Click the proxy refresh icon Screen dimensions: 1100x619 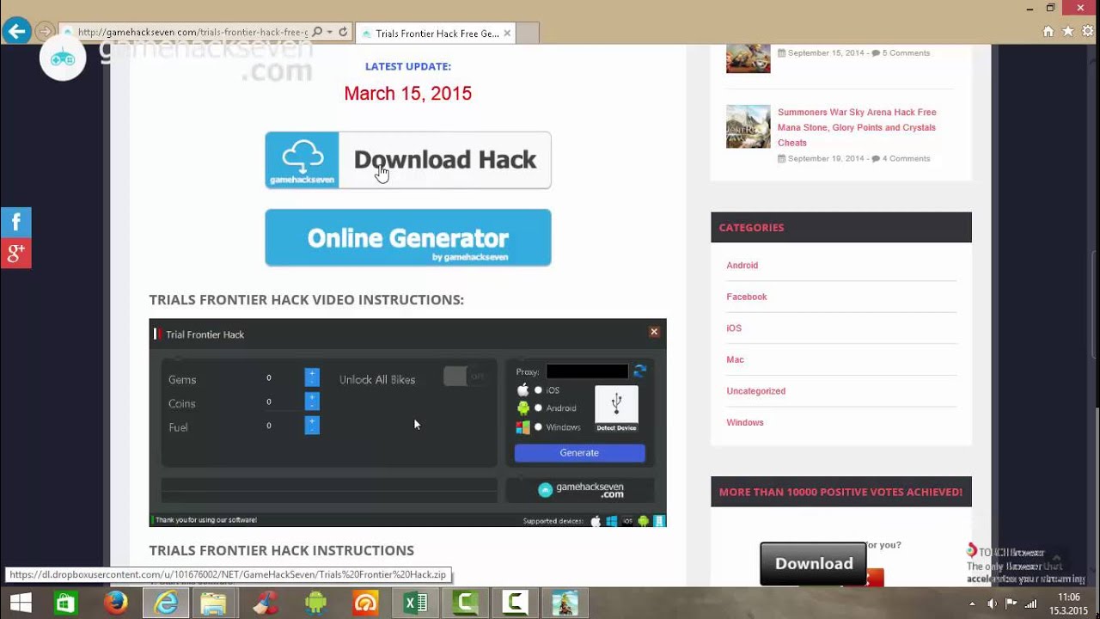pyautogui.click(x=639, y=371)
